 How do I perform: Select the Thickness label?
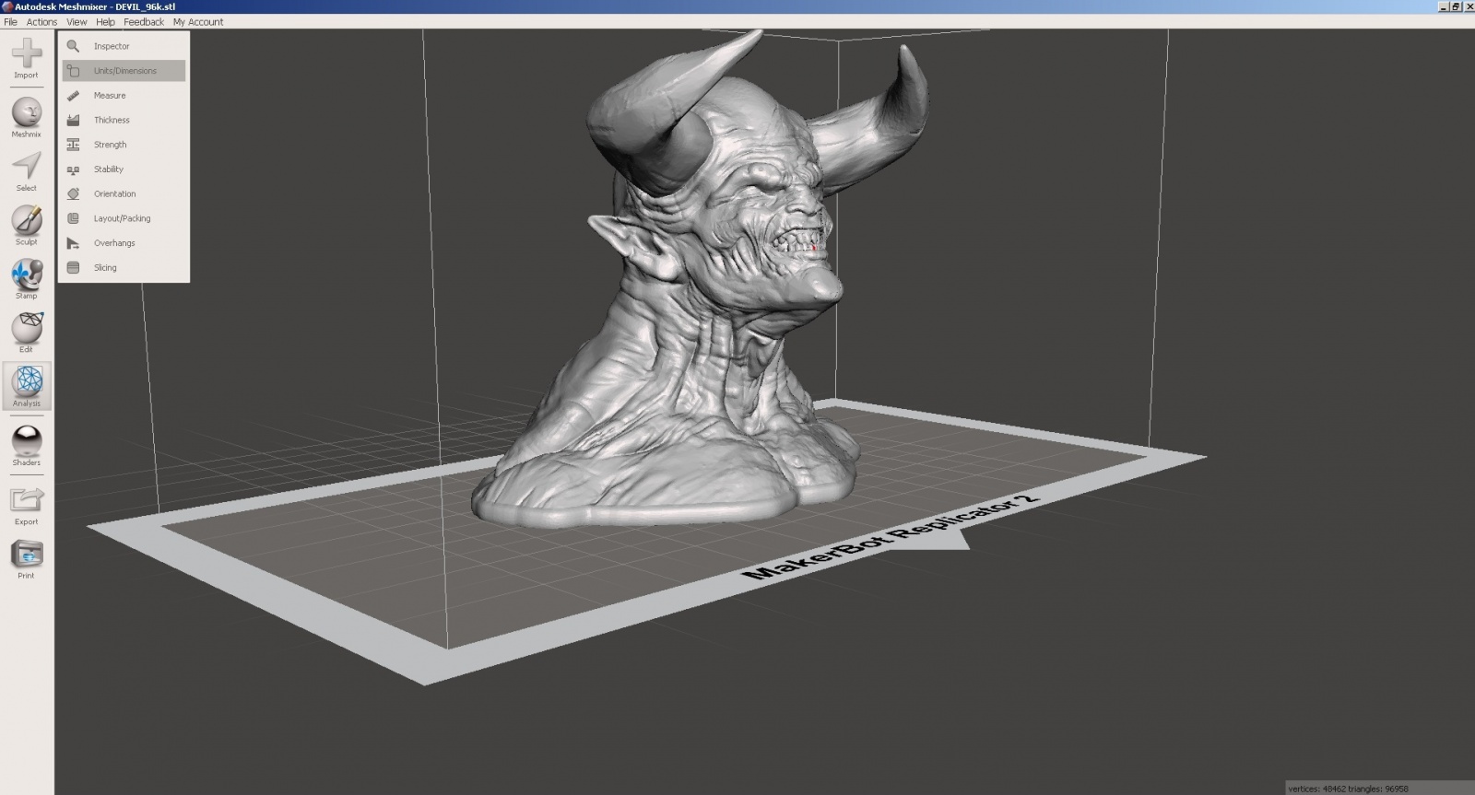click(112, 120)
